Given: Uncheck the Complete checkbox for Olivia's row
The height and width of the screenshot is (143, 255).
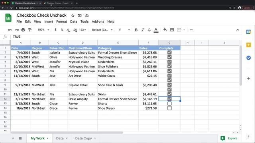Looking at the screenshot, I should click(x=169, y=57).
